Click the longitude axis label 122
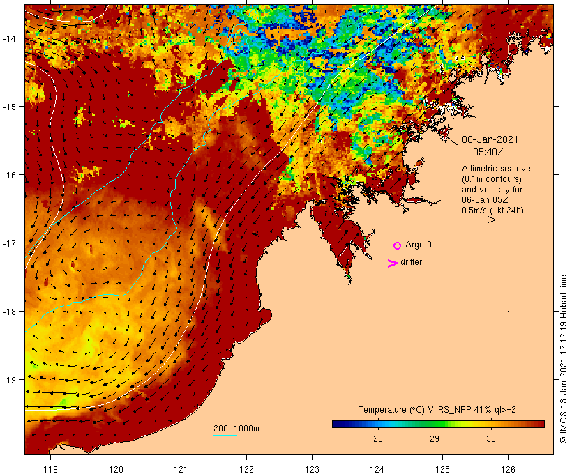572x474 pixels. (247, 469)
